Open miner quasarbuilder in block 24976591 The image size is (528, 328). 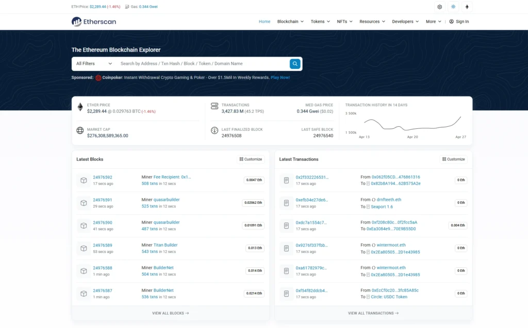[167, 200]
